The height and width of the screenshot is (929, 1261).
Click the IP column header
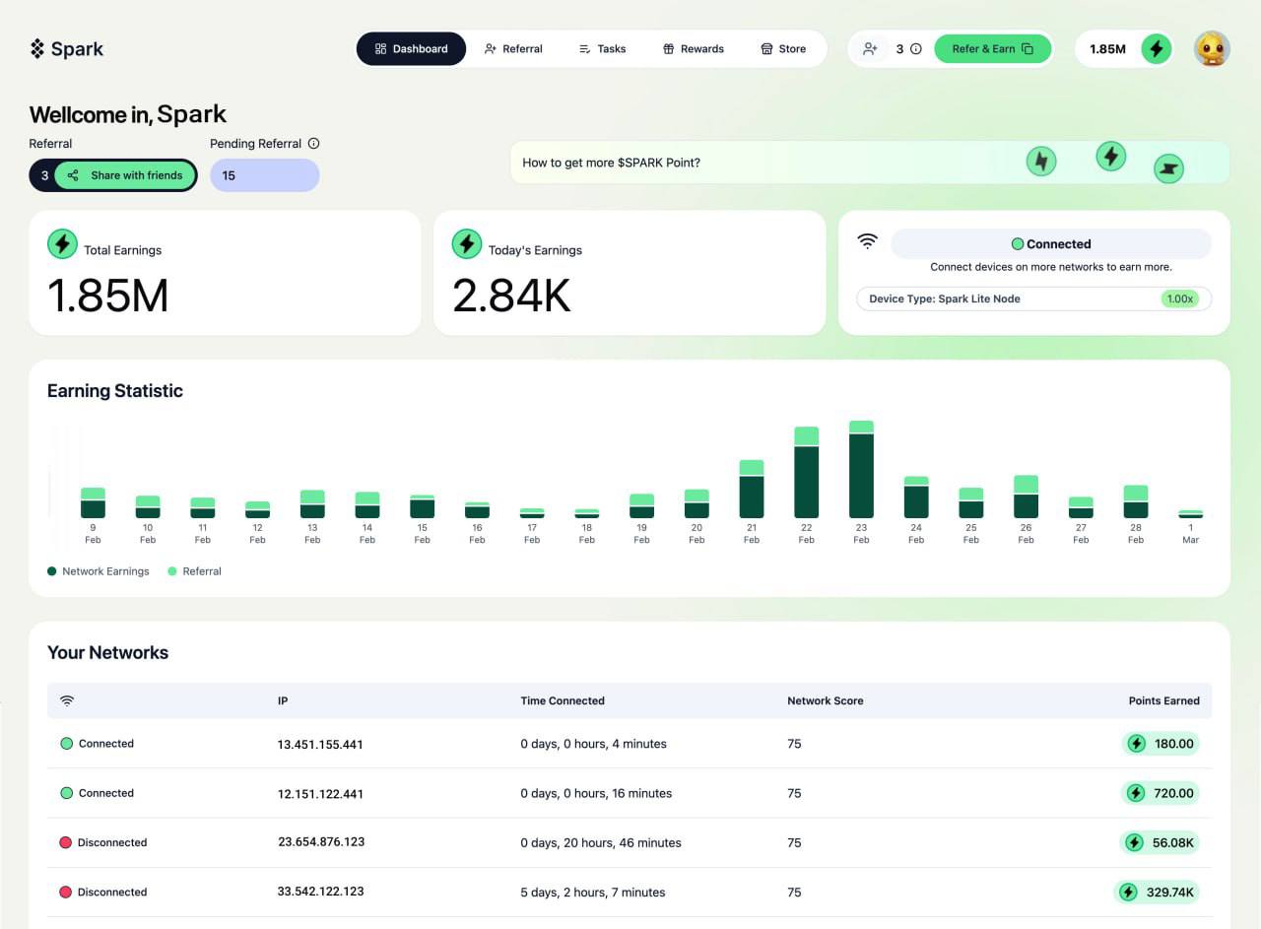pyautogui.click(x=283, y=700)
